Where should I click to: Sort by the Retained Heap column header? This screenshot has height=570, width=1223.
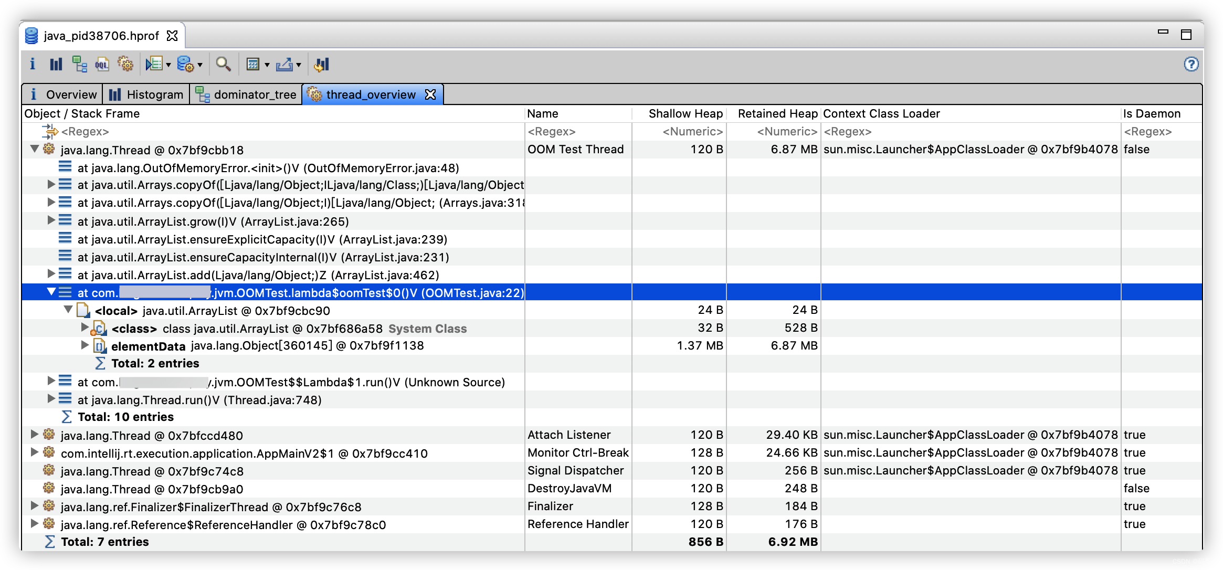pyautogui.click(x=774, y=113)
